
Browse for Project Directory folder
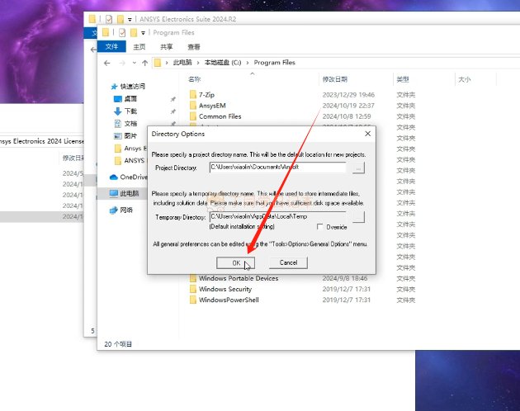click(x=357, y=168)
